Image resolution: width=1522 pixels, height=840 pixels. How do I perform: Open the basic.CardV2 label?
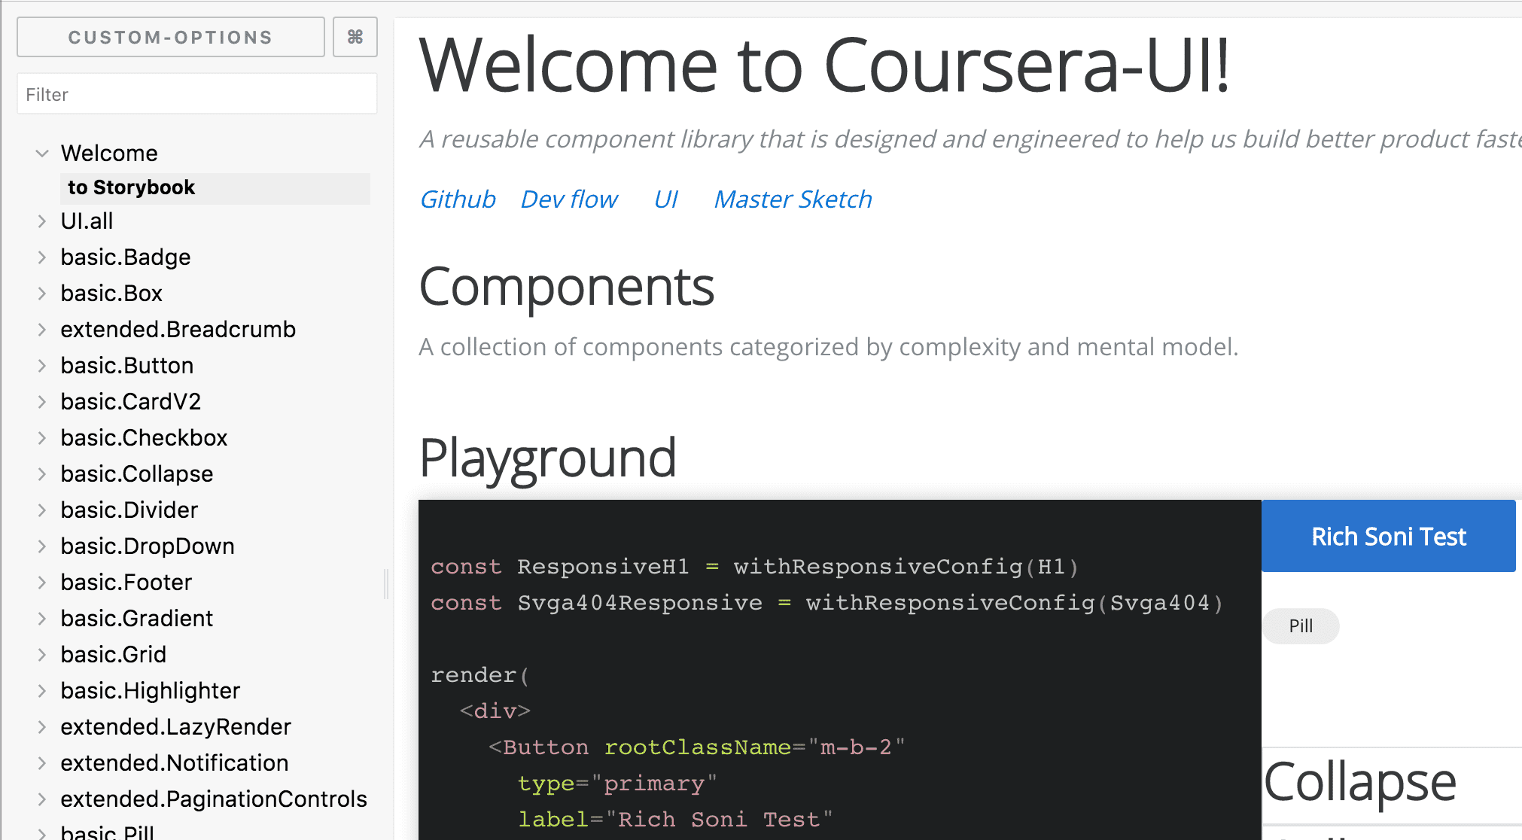[x=131, y=402]
